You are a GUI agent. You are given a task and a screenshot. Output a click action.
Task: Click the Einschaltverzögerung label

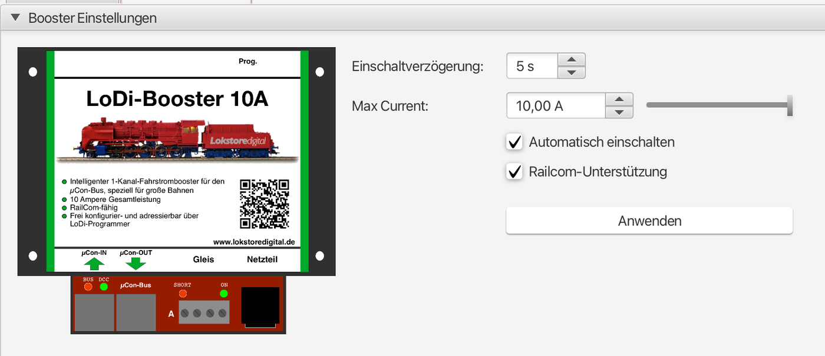click(417, 66)
